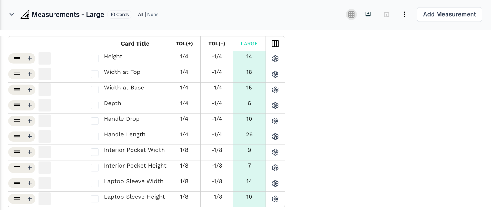Click the Card Title column header
This screenshot has height=210, width=491.
coord(135,44)
